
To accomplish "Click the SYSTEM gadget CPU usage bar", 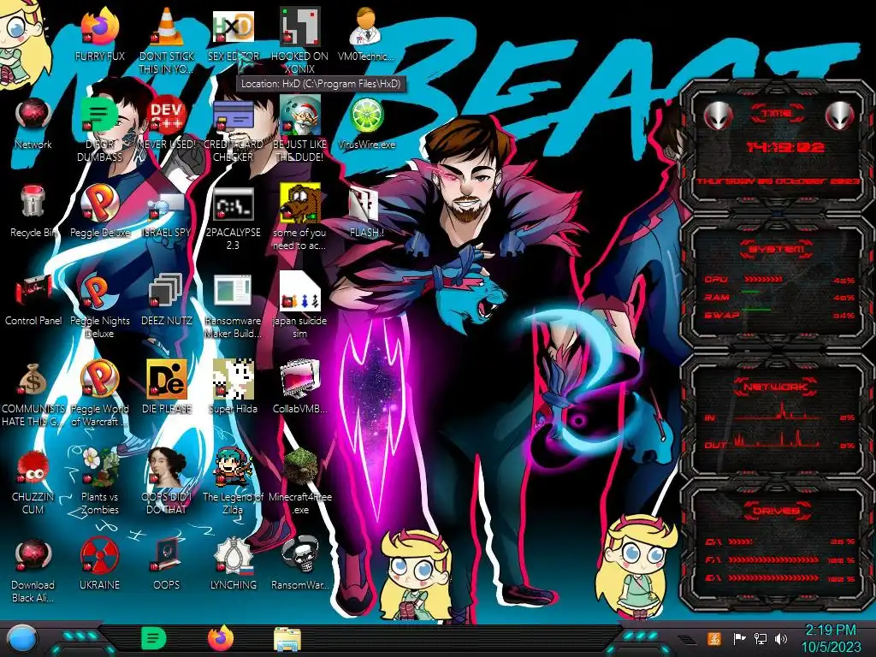I will point(763,280).
